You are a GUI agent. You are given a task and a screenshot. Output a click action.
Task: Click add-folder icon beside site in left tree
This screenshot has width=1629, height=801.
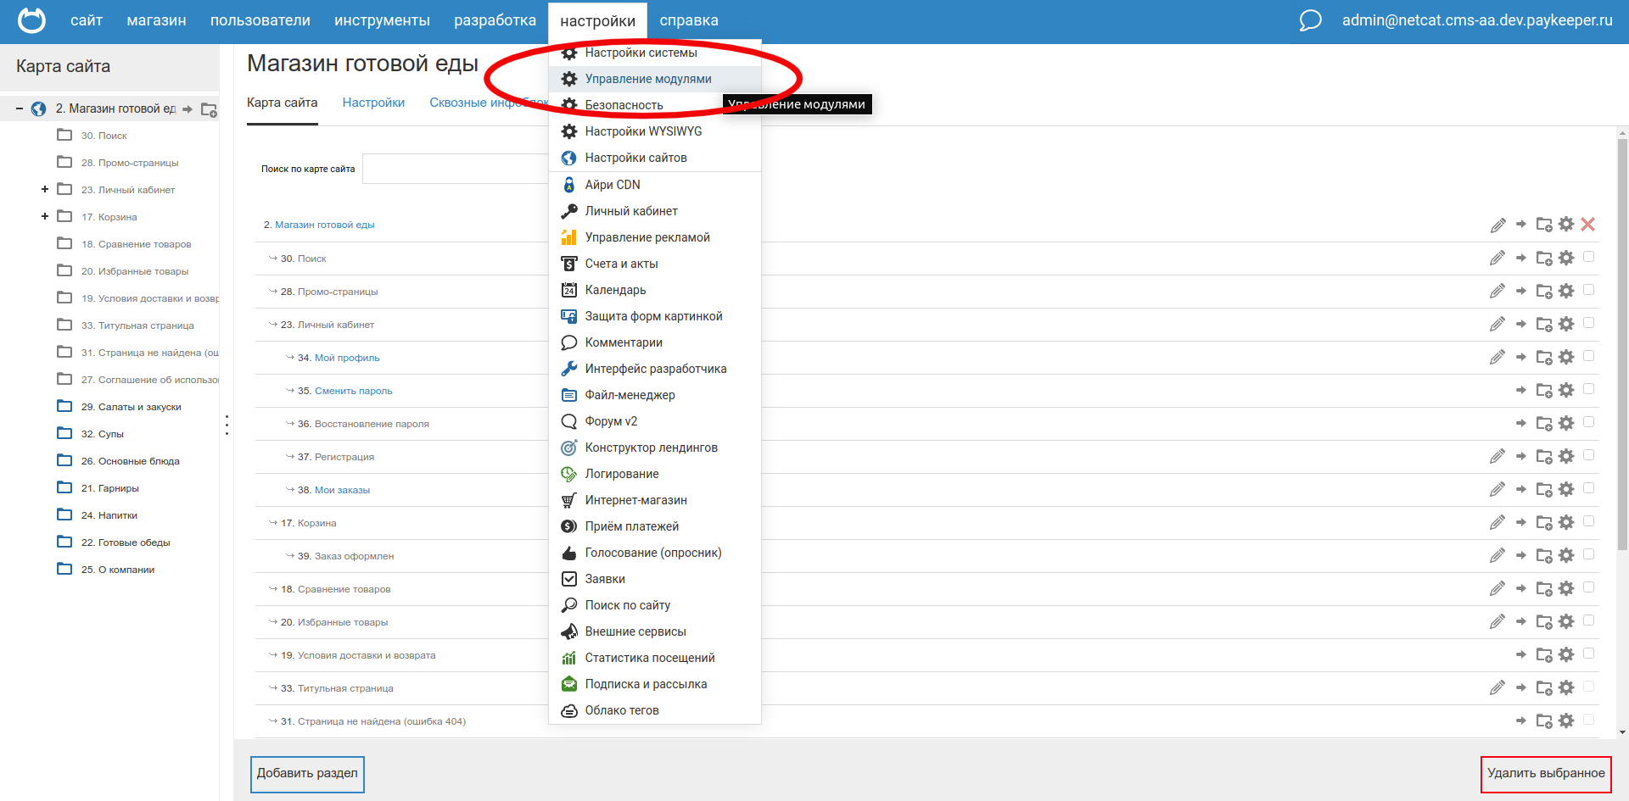coord(209,109)
